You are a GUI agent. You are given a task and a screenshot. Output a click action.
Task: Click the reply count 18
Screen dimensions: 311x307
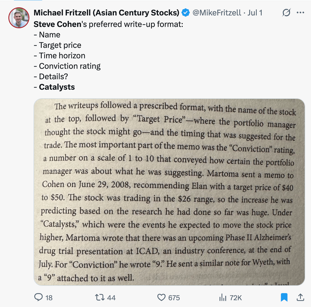tap(49, 298)
